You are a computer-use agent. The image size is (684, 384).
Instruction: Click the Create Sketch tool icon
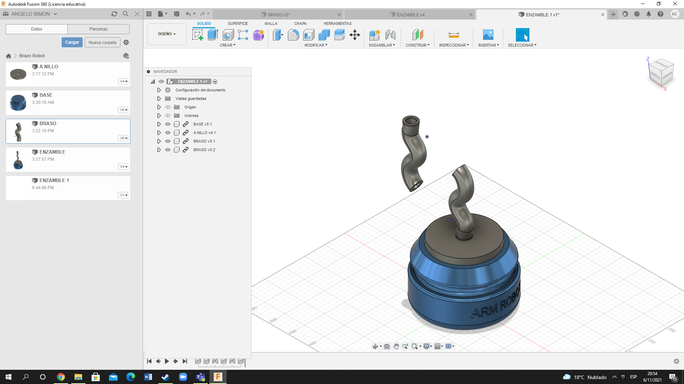[x=197, y=35]
